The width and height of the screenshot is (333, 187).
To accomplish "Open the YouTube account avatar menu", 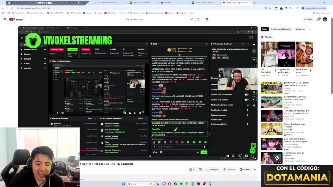I will coord(325,19).
